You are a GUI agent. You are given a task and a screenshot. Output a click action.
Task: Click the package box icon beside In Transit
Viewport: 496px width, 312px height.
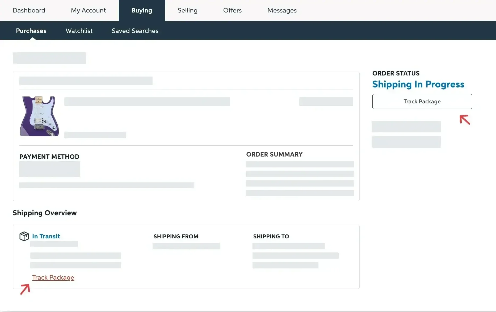(24, 236)
